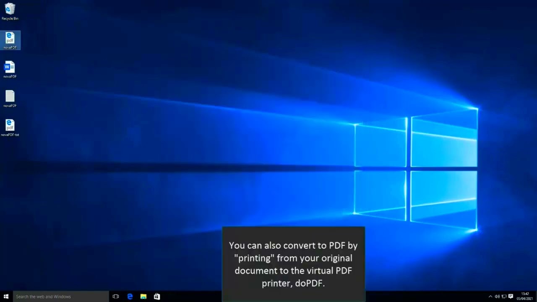Select the Recycle Bin desktop icon

pyautogui.click(x=10, y=12)
